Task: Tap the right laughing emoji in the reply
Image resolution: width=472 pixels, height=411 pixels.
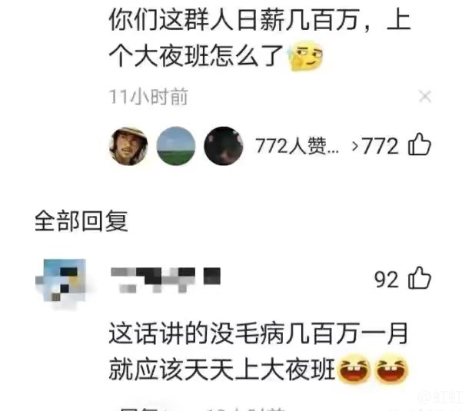Action: [391, 369]
